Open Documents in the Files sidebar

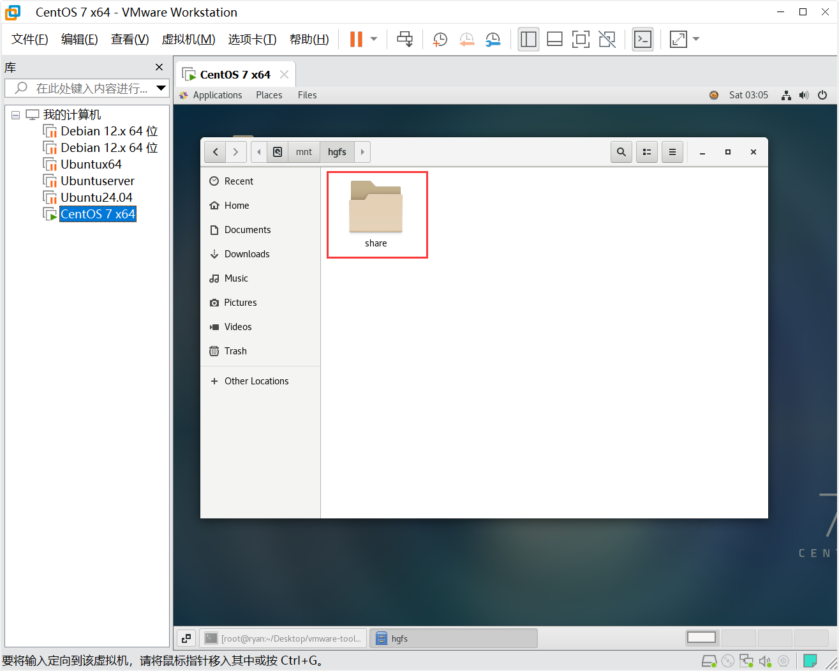260,230
